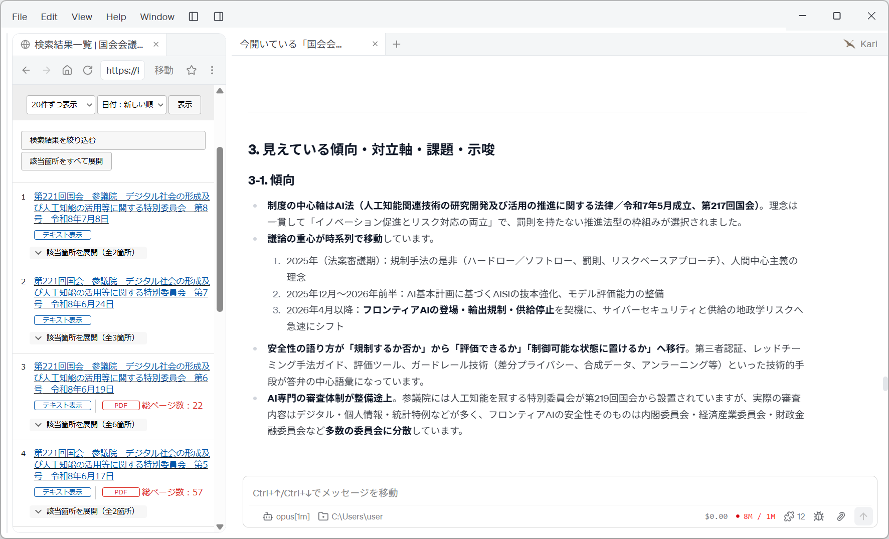
Task: Click the opus[1m] model robot icon
Action: pyautogui.click(x=268, y=516)
